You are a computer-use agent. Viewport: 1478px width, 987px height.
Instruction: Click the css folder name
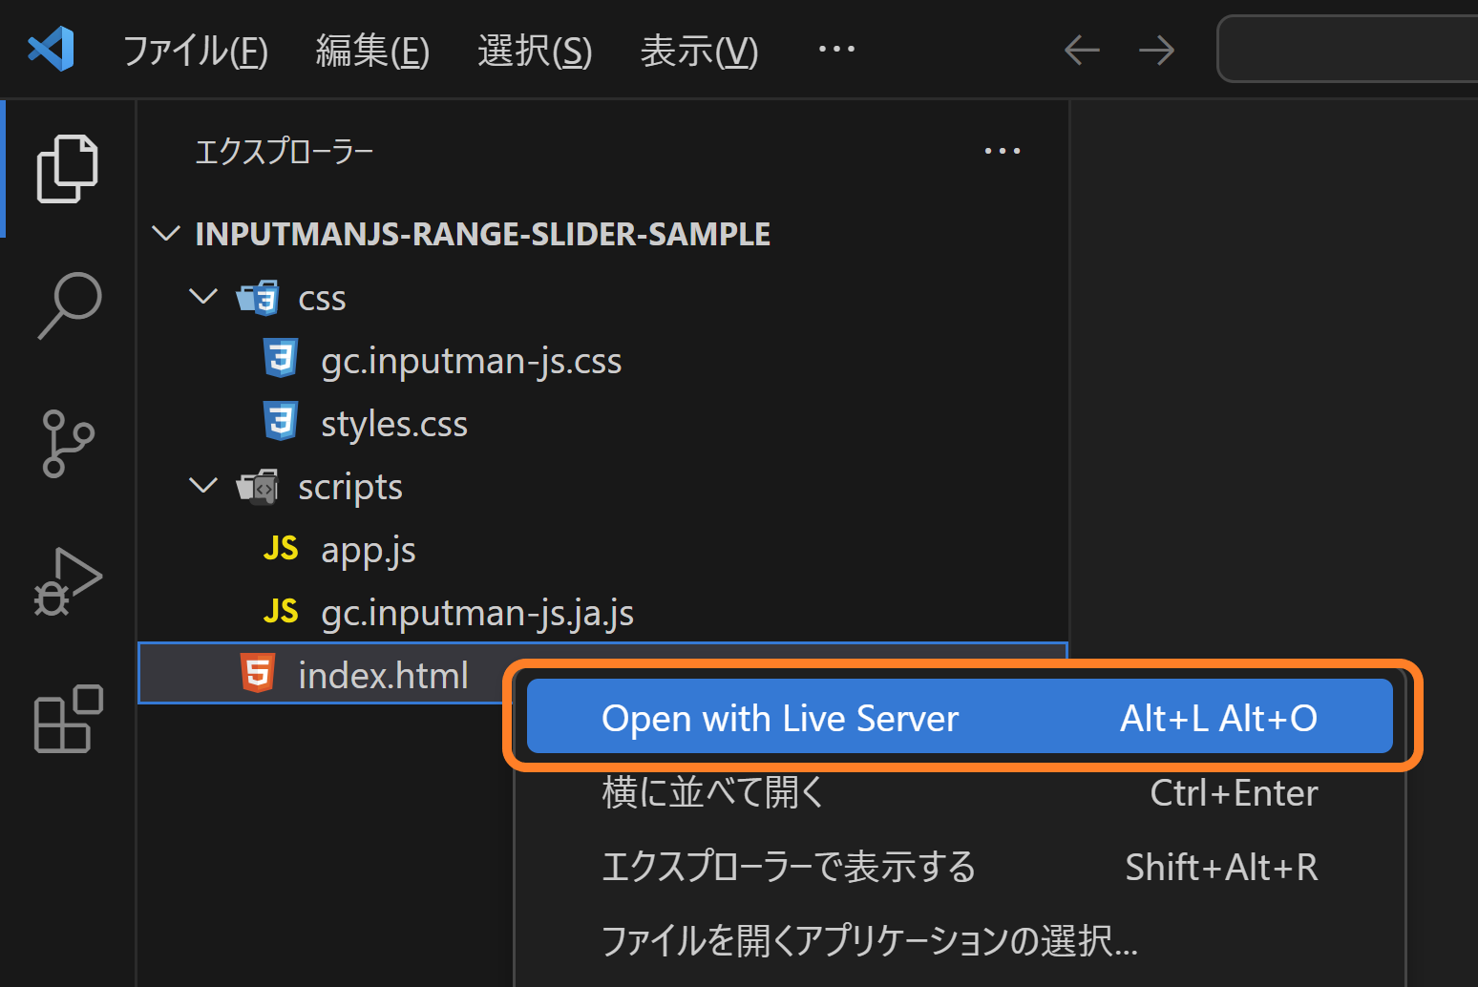point(322,299)
